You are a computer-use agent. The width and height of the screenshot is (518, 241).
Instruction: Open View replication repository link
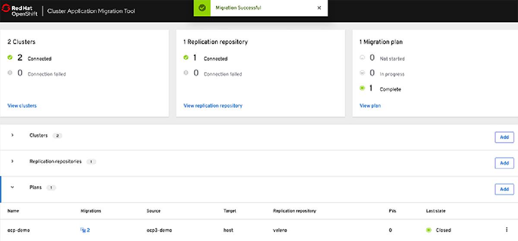click(213, 105)
